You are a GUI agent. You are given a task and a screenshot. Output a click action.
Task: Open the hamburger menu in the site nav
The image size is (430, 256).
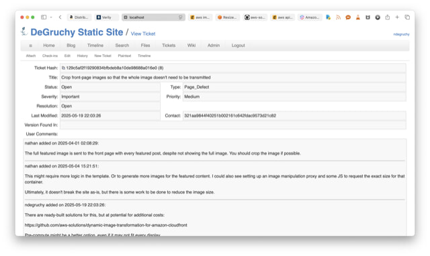(30, 46)
